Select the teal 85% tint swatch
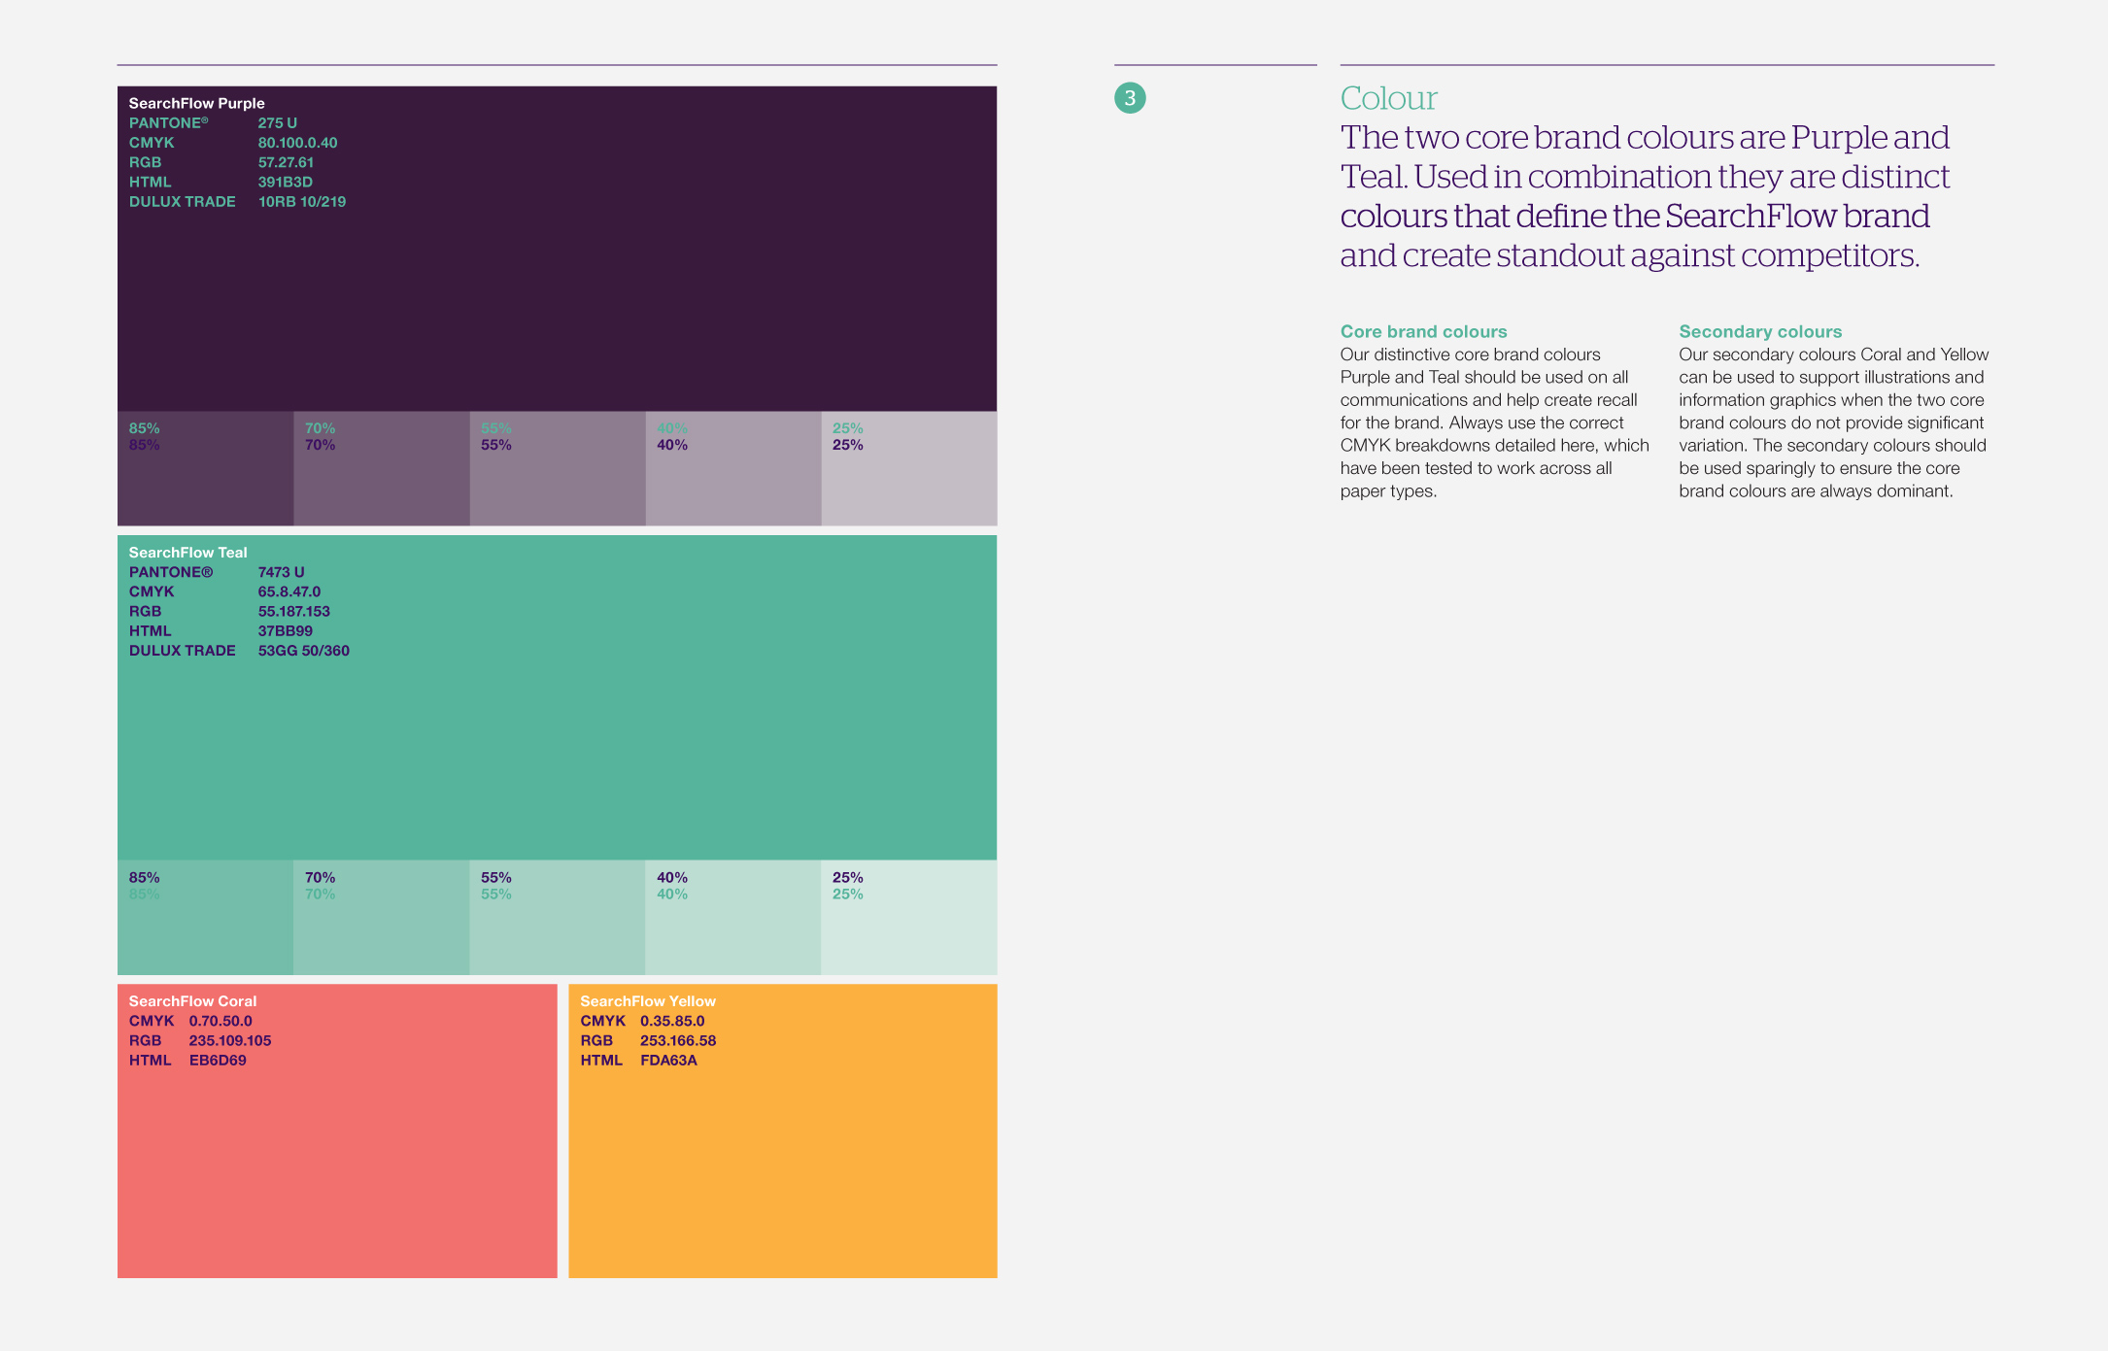This screenshot has height=1351, width=2108. tap(206, 918)
